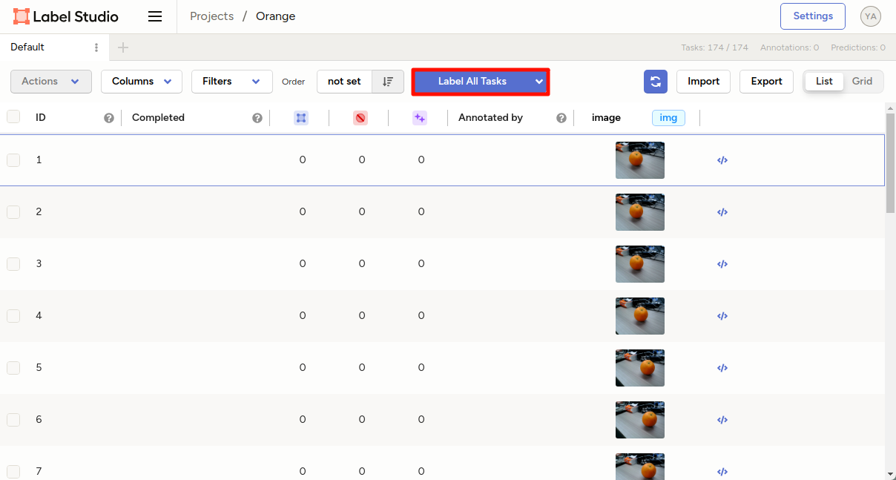Open the task 1 orange thumbnail
The image size is (896, 480).
click(640, 160)
